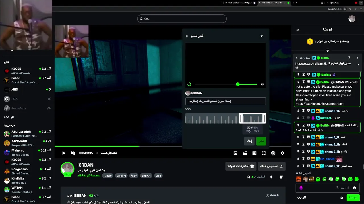
Task: Click the purple microphone badge in chat input
Action: coord(301,188)
